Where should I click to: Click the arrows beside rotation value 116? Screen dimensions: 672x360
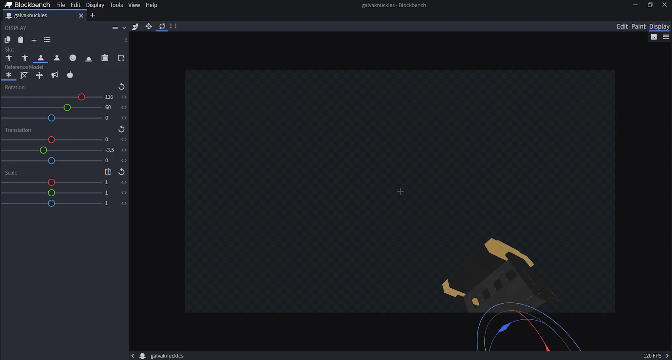coord(124,97)
